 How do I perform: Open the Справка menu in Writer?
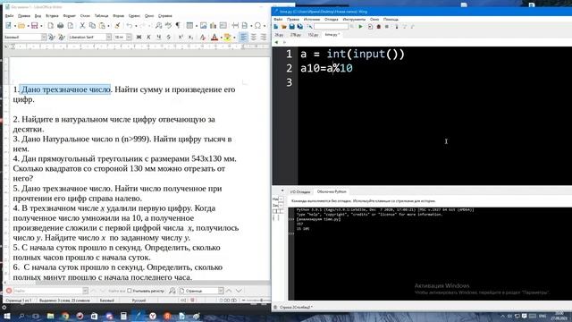tap(164, 16)
